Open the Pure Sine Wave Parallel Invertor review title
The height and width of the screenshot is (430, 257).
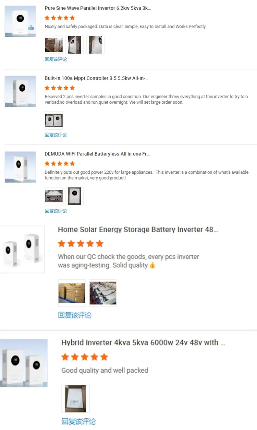[x=97, y=8]
